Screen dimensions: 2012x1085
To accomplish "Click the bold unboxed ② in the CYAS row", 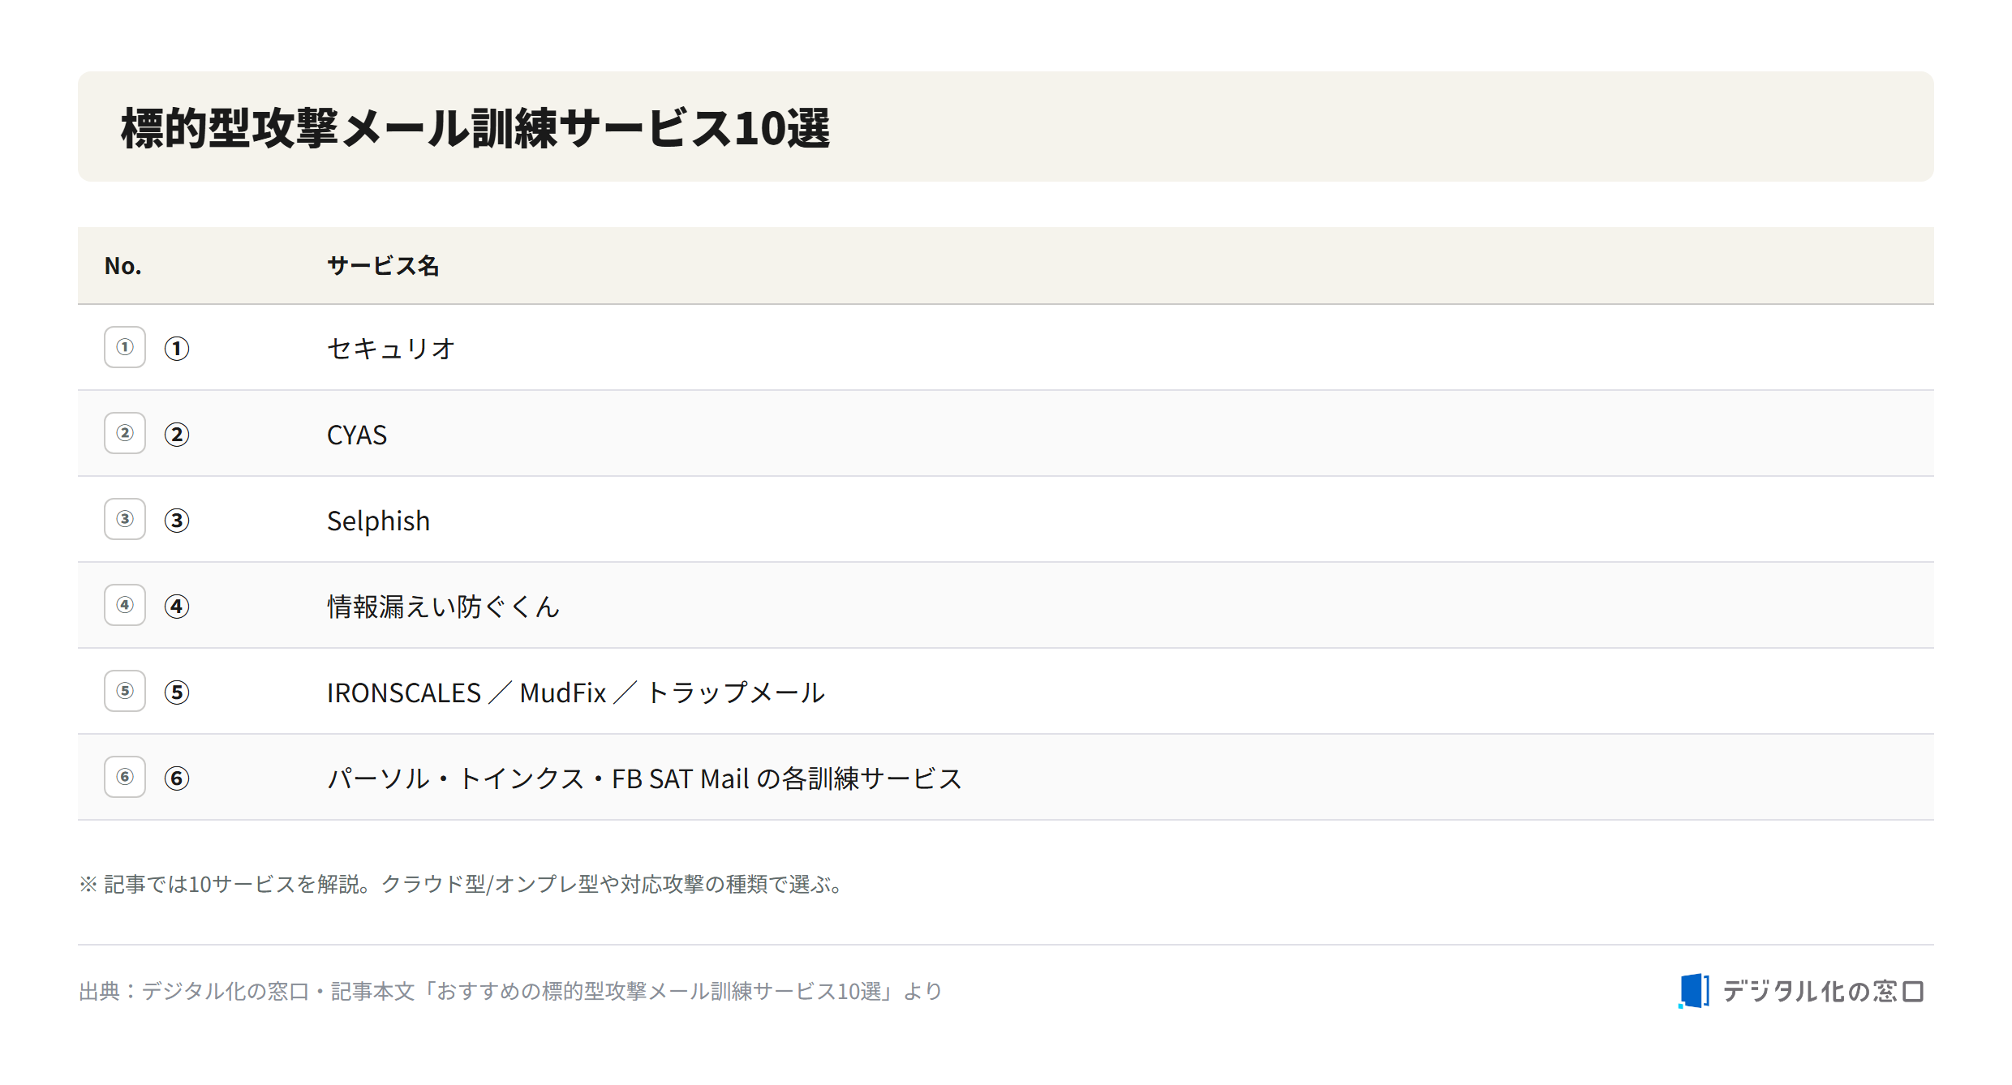I will click(x=177, y=435).
